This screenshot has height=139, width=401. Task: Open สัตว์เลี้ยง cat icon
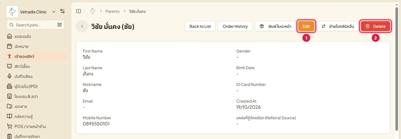[9, 66]
